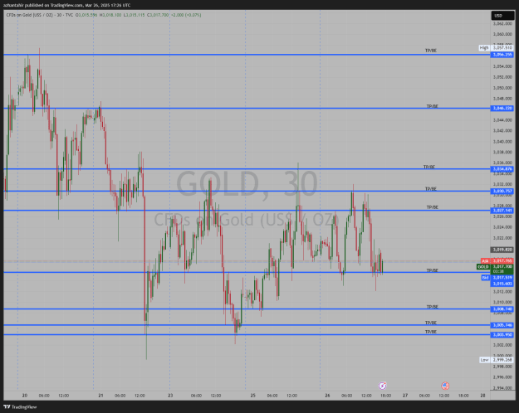This screenshot has width=519, height=413.
Task: Click the 3,015.603 price level label
Action: 502,284
